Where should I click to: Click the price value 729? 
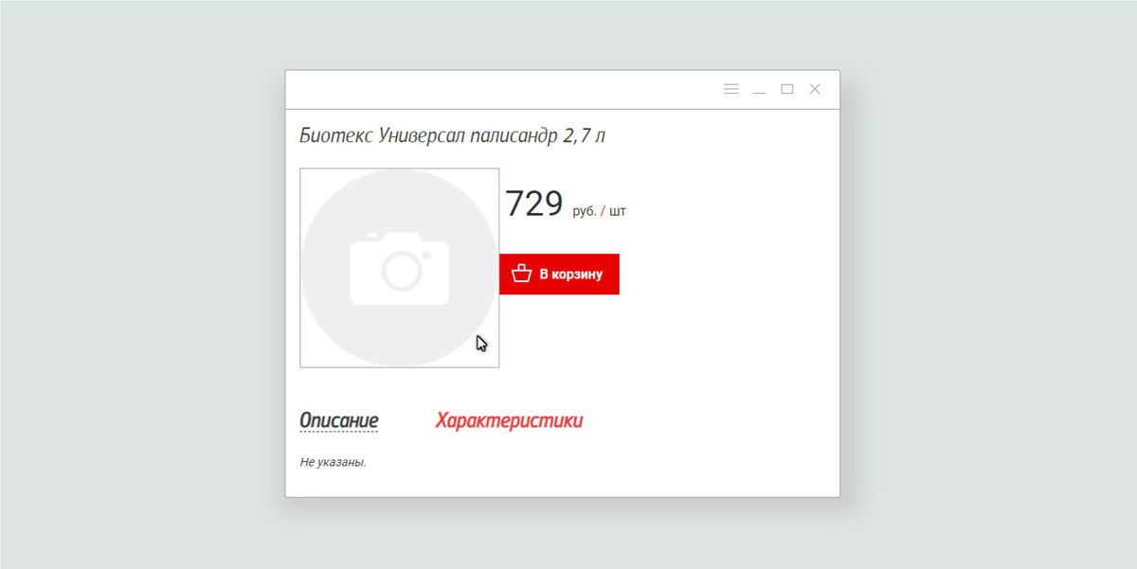534,204
